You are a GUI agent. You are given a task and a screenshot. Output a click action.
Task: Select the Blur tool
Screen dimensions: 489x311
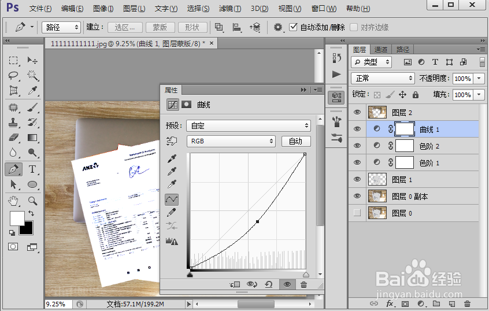13,153
